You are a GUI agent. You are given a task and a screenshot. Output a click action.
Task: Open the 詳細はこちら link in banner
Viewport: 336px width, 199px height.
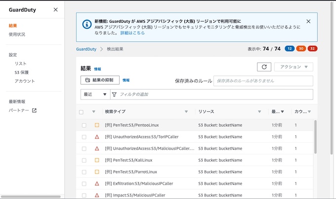(132, 33)
